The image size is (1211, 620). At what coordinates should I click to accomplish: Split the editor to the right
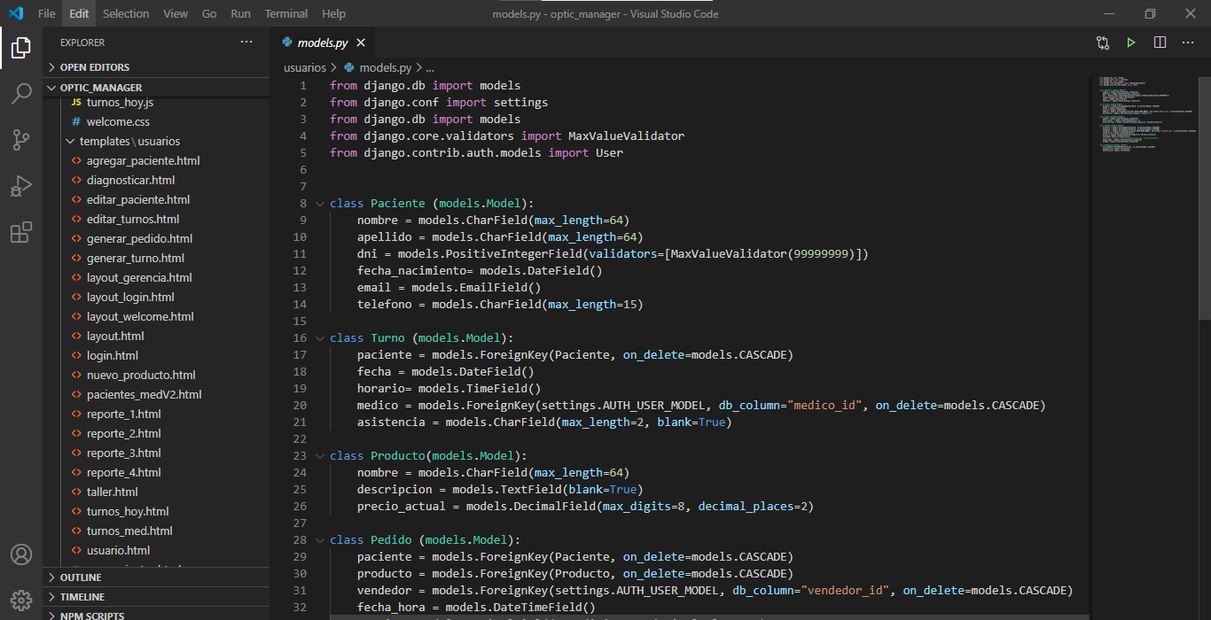(x=1160, y=43)
